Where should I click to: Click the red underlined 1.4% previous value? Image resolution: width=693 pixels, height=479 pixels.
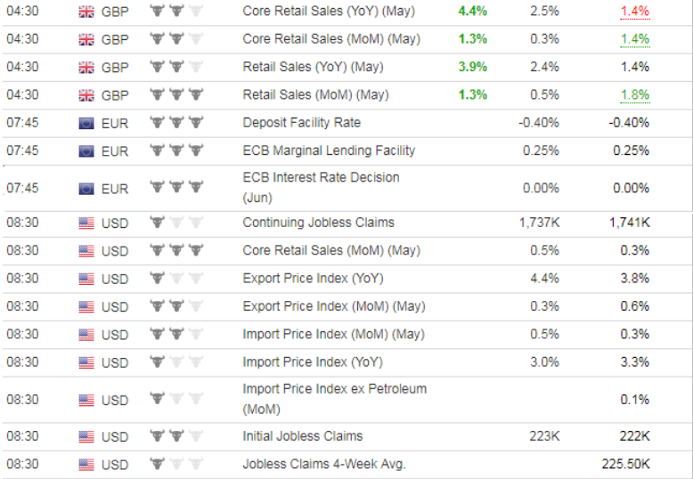(635, 12)
